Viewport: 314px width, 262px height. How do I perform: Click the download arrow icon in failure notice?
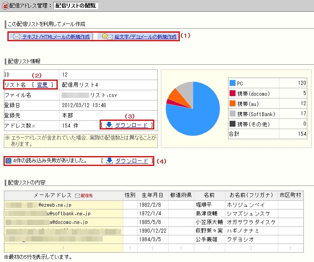110,161
